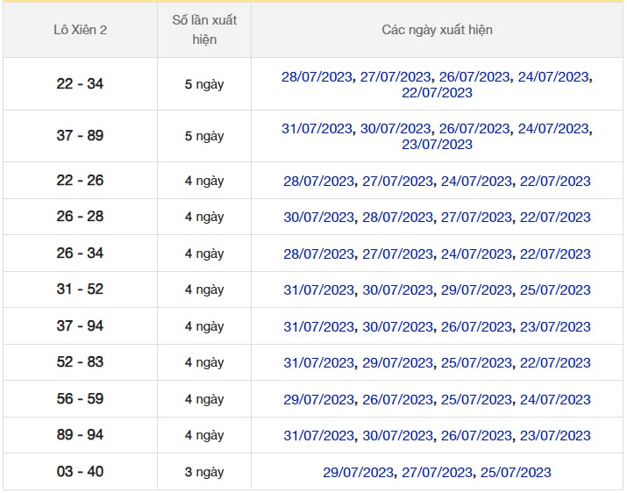This screenshot has width=627, height=493.
Task: Open 25/07/2023 in the 03 - 40 row
Action: coord(516,473)
